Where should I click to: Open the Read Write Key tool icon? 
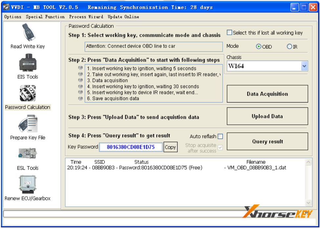29,32
